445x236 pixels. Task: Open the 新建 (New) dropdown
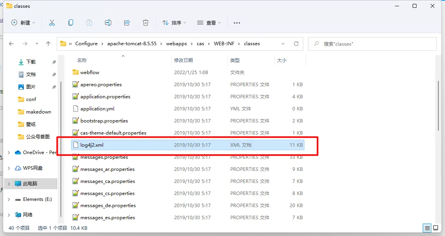coord(23,23)
